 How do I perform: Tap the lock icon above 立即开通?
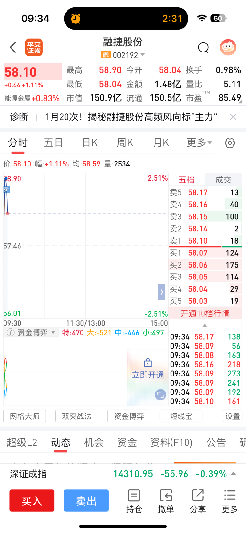[x=148, y=362]
